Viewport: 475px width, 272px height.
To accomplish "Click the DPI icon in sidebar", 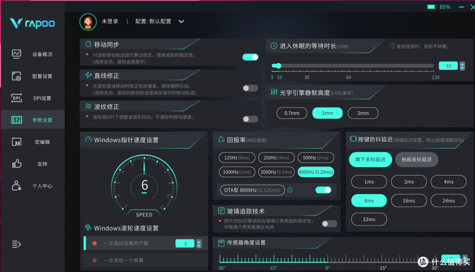I will [x=16, y=98].
